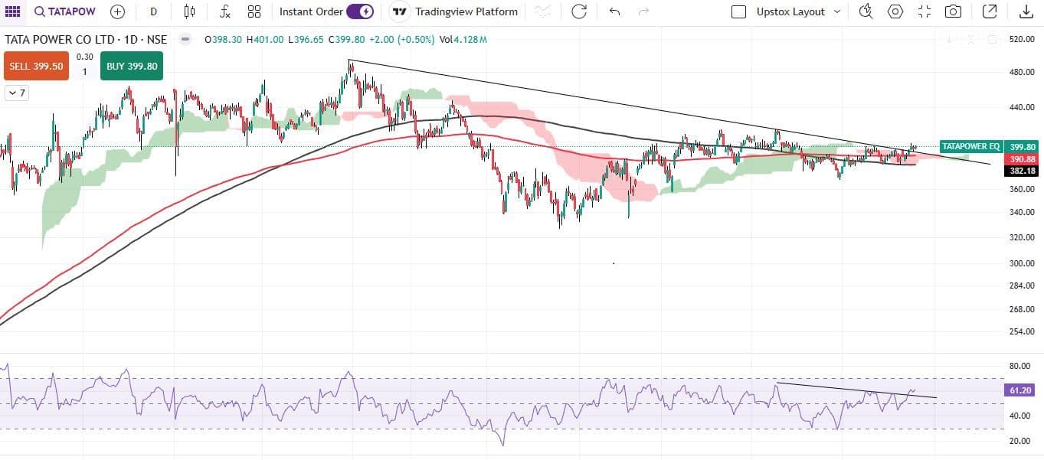This screenshot has height=460, width=1044.
Task: Toggle the Instant Order switch
Action: [360, 11]
